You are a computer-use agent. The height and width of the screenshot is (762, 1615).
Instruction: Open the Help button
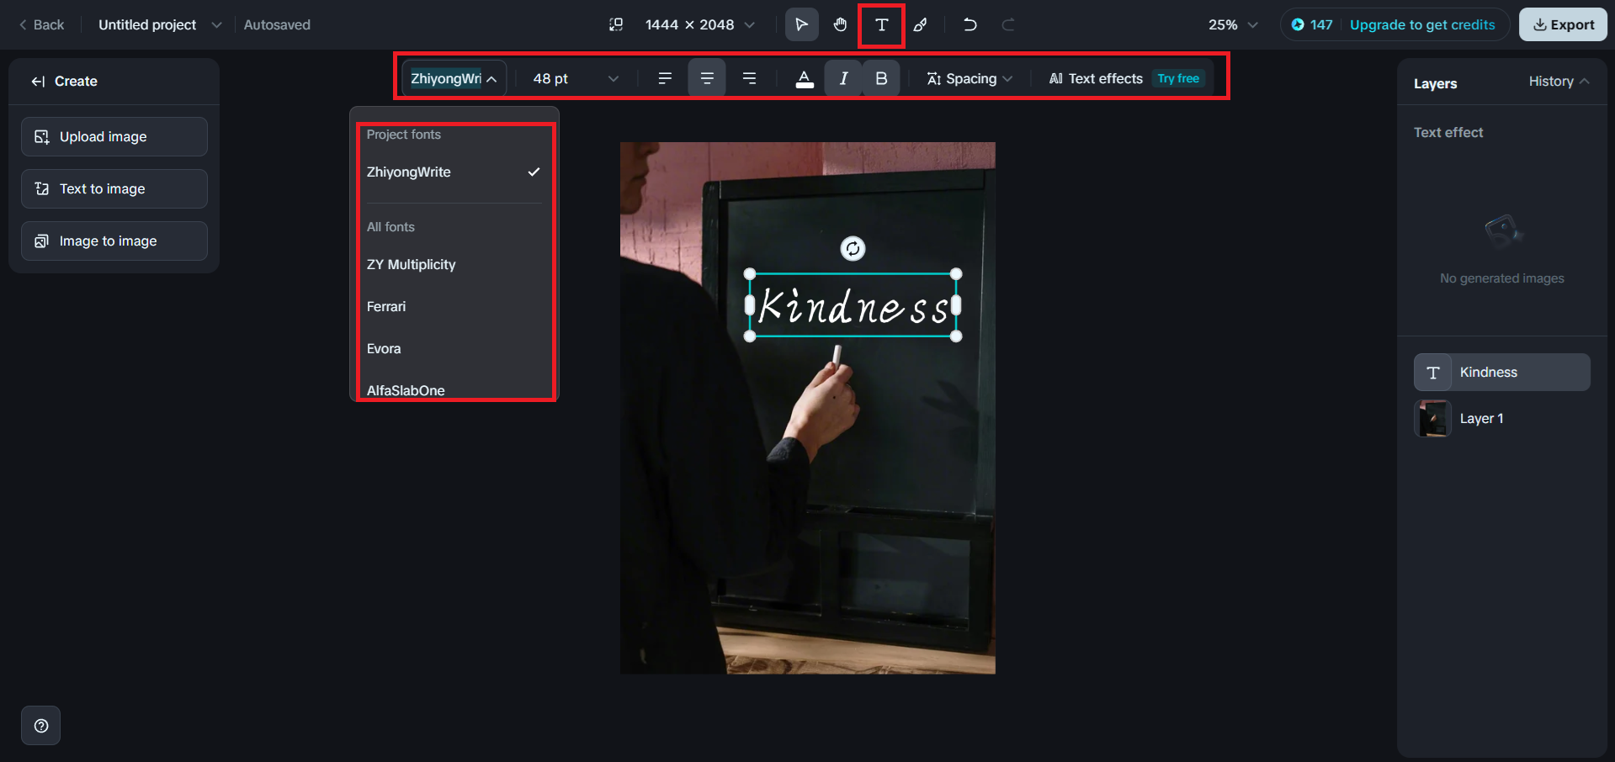point(40,725)
